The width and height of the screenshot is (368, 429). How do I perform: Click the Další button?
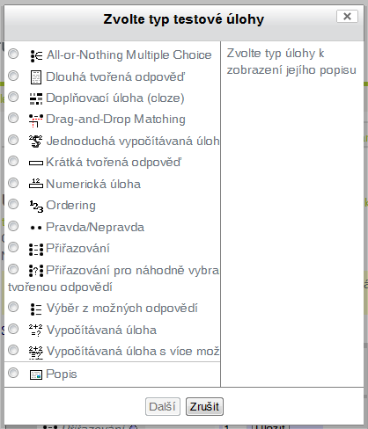click(x=163, y=406)
